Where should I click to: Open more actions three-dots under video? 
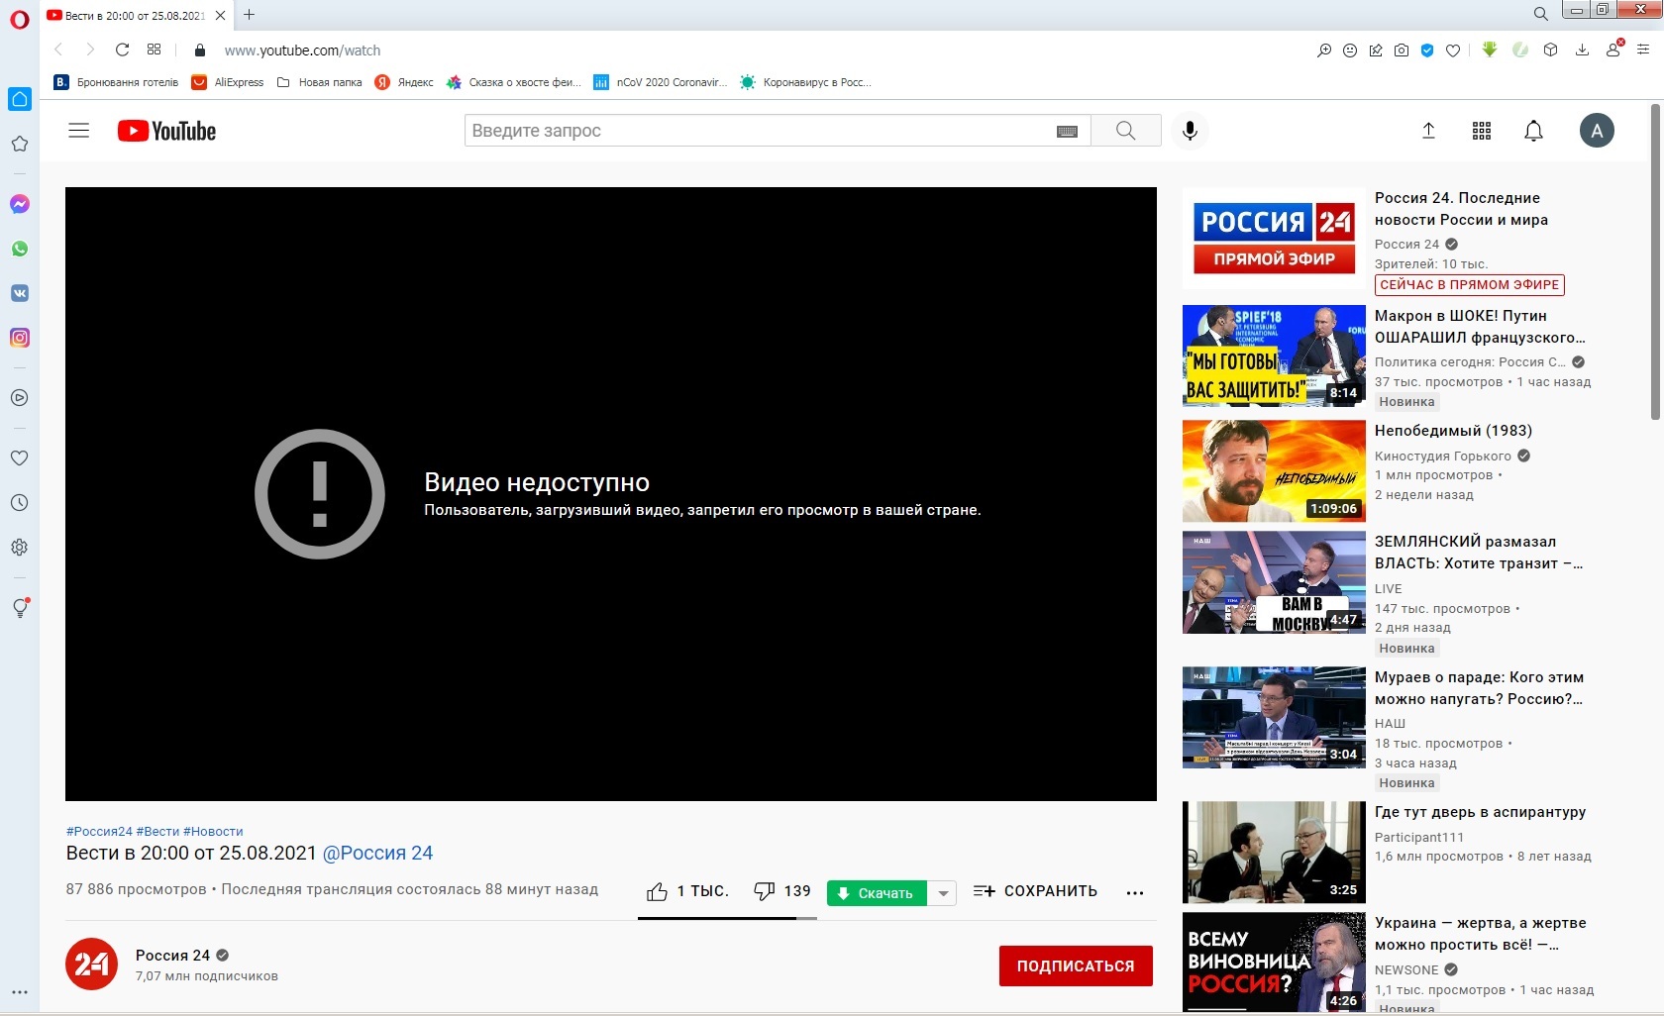(x=1135, y=892)
